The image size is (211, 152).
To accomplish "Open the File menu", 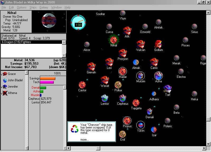I will pos(3,7).
